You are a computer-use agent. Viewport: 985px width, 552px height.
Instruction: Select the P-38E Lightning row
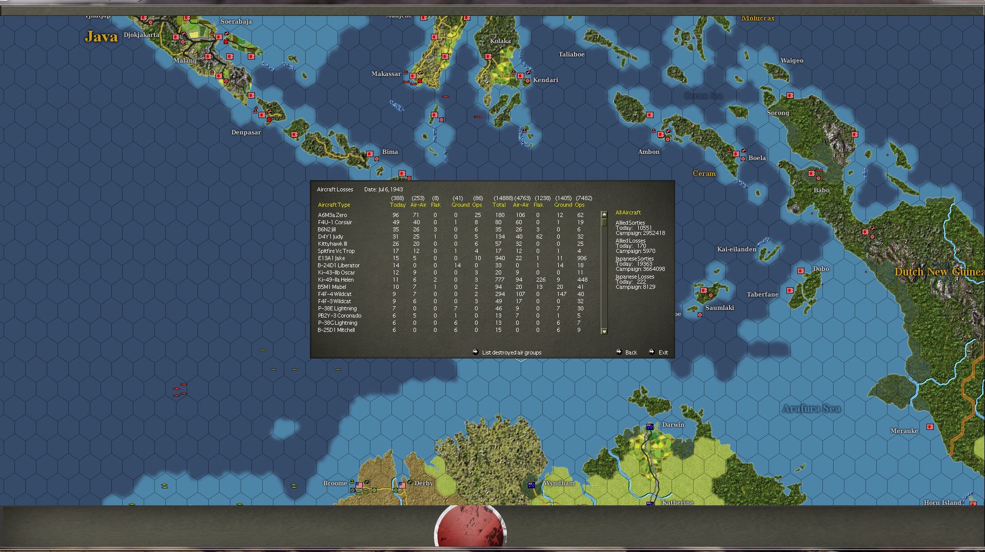coord(451,308)
